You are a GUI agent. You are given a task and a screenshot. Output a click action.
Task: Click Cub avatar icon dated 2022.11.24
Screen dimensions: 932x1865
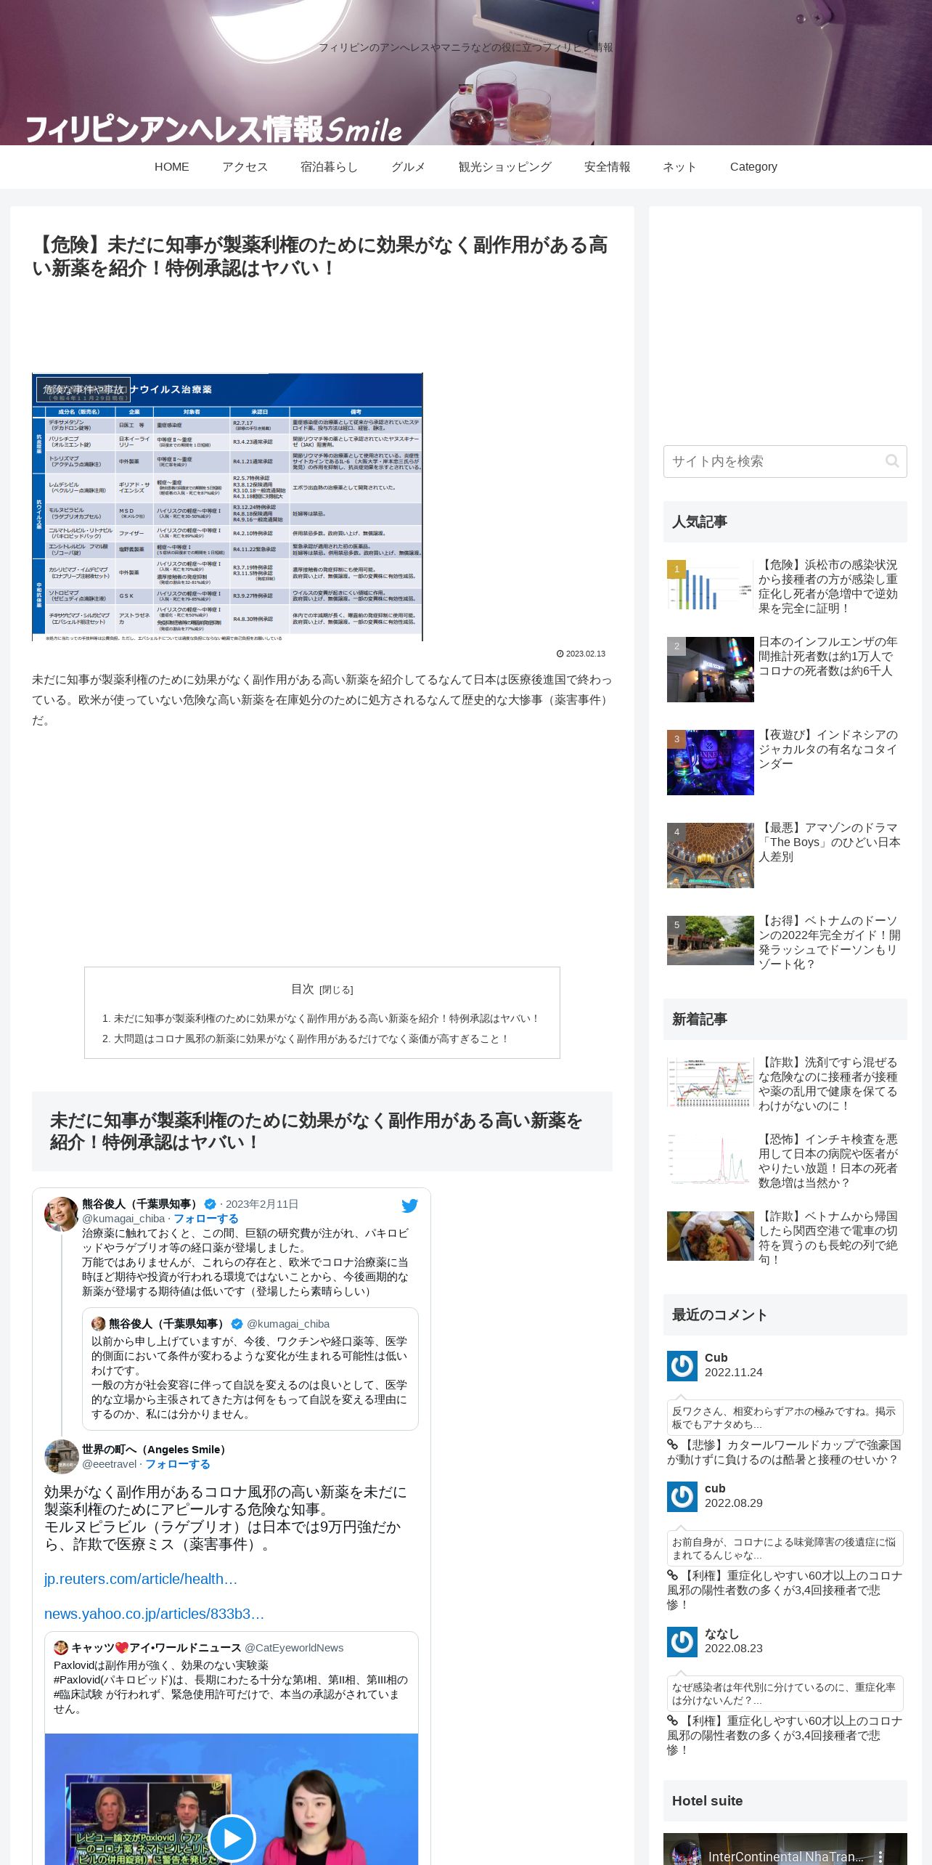point(682,1366)
